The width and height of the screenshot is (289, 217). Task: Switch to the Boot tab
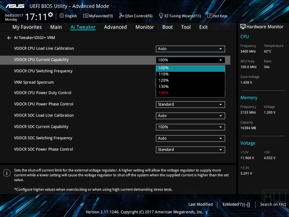point(167,27)
